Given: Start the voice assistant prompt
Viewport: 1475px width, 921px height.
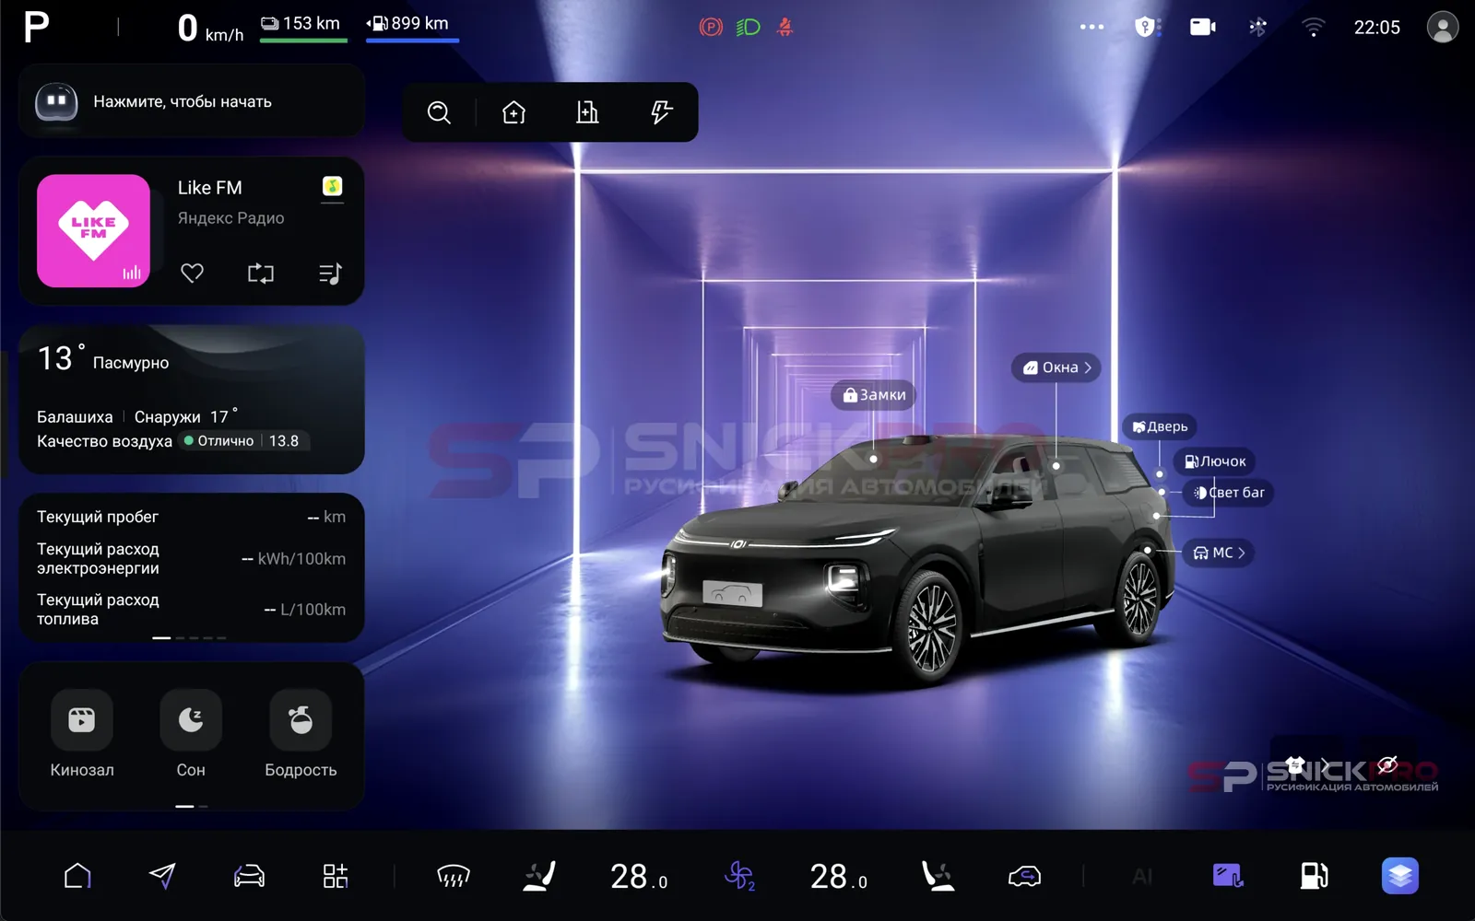Looking at the screenshot, I should click(191, 101).
